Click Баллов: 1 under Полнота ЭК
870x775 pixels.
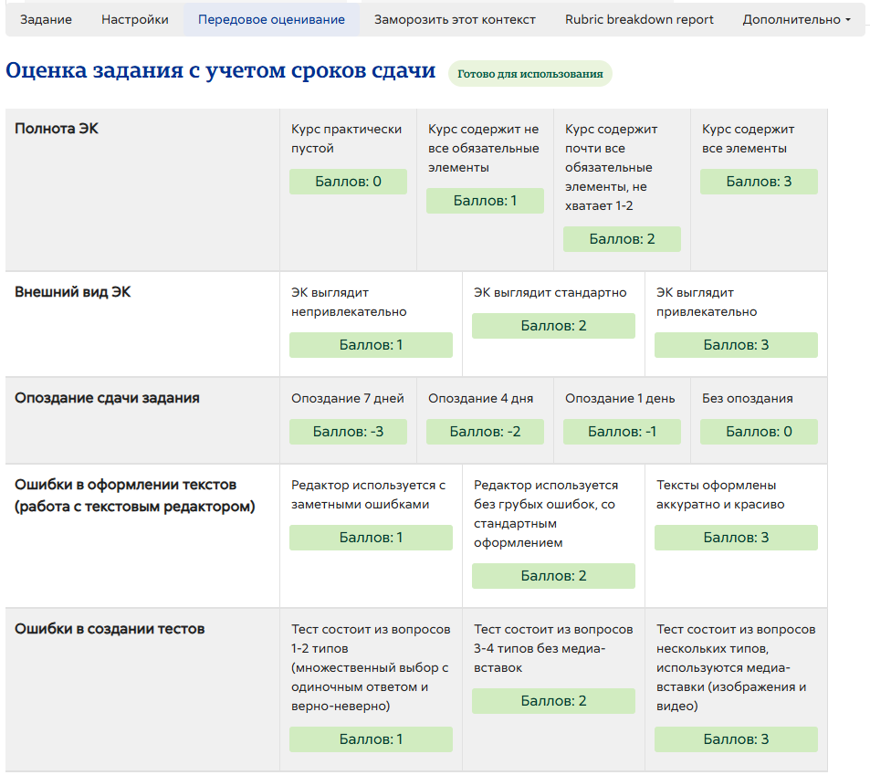coord(485,201)
